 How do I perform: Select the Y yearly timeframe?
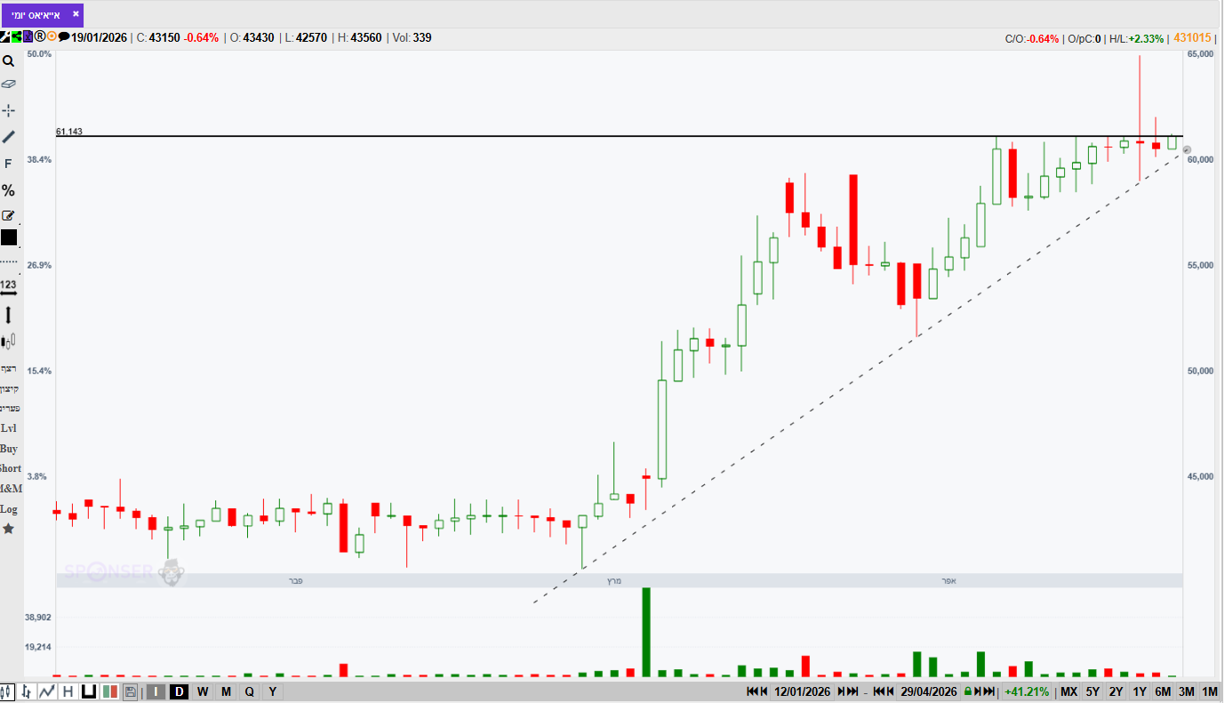coord(272,691)
